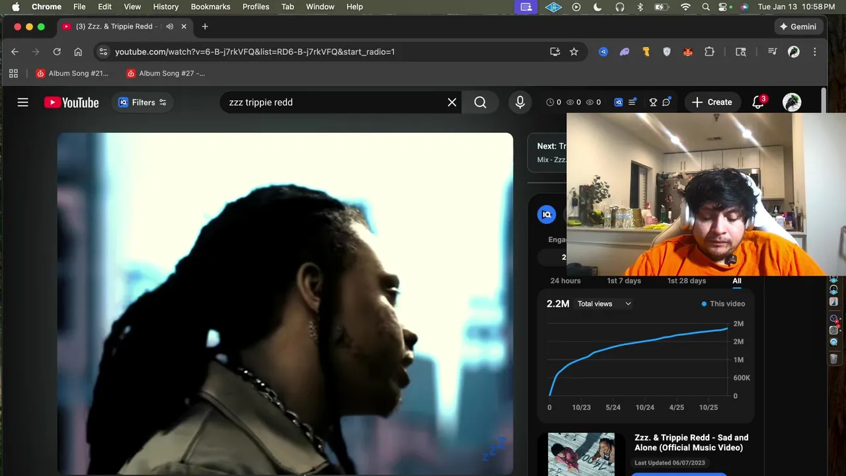Open the bookmarks apps grid icon
The height and width of the screenshot is (476, 846).
click(13, 73)
